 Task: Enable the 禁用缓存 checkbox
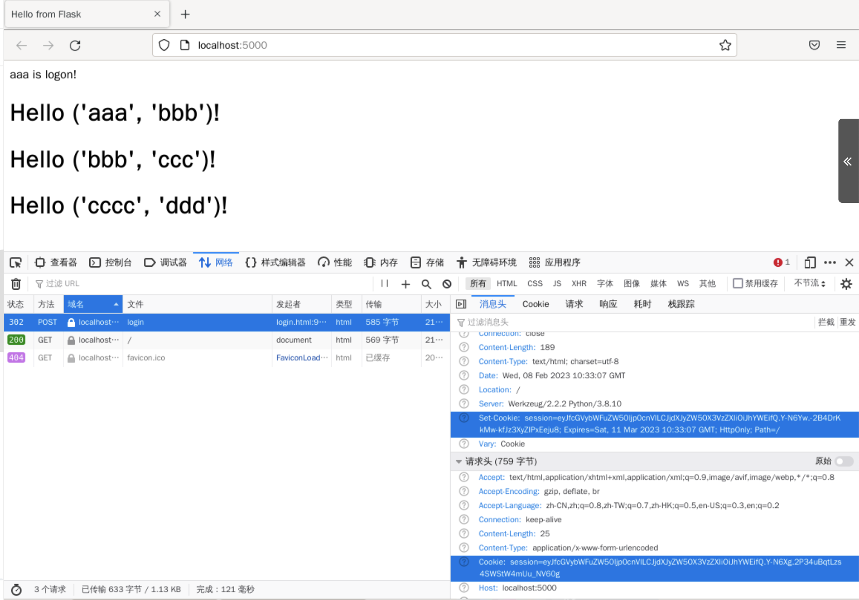[x=738, y=284]
